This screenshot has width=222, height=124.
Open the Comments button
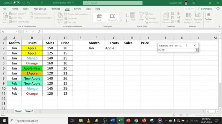tap(205, 9)
